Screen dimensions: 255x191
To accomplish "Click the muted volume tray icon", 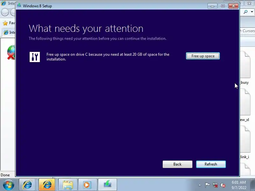I will [222, 185].
